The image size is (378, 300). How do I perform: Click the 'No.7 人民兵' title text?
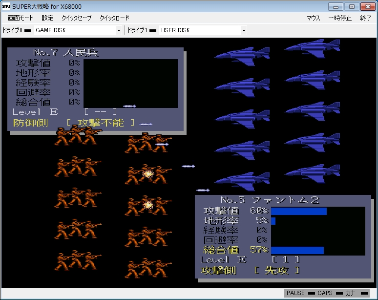[66, 52]
